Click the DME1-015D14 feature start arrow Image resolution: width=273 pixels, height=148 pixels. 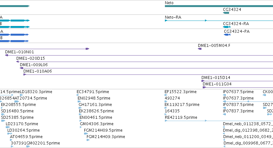point(203,81)
